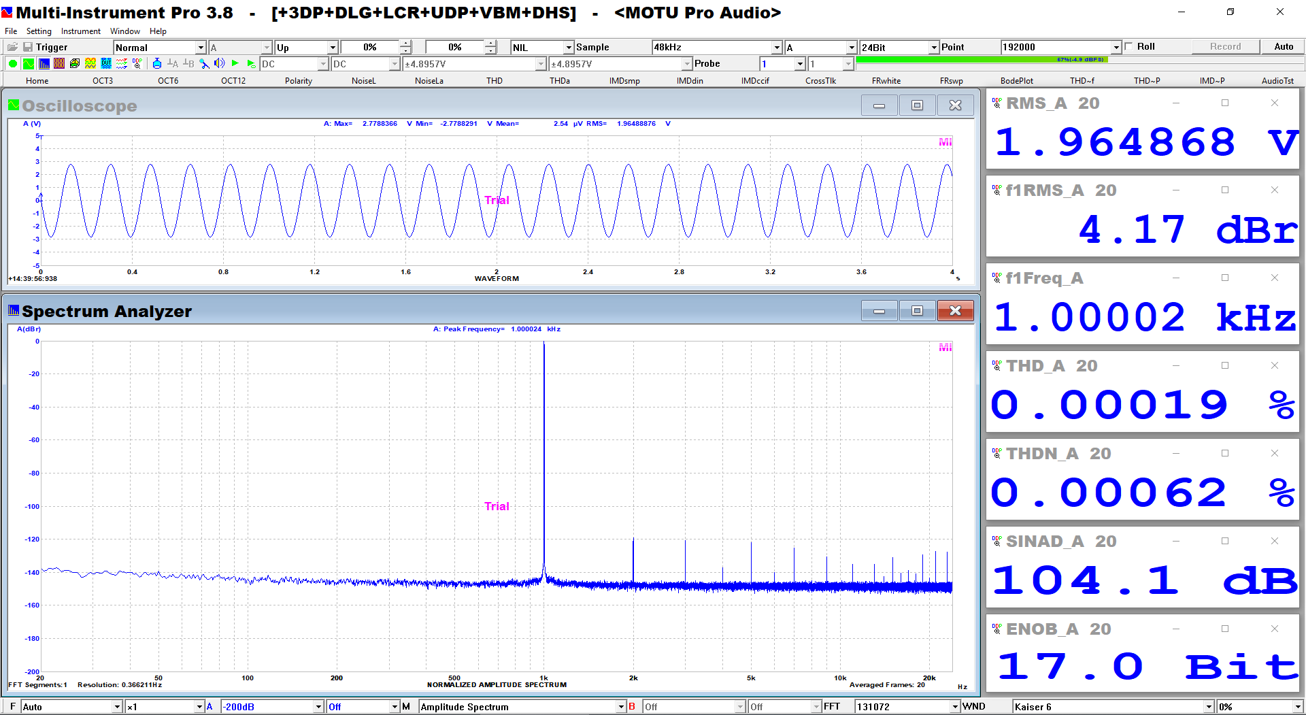Open the -200dB range dropdown
Image resolution: width=1306 pixels, height=715 pixels.
click(272, 707)
